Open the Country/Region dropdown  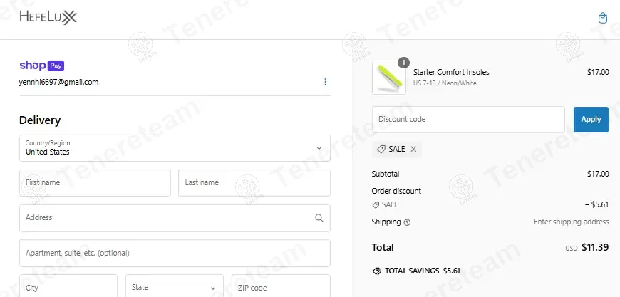click(x=175, y=148)
